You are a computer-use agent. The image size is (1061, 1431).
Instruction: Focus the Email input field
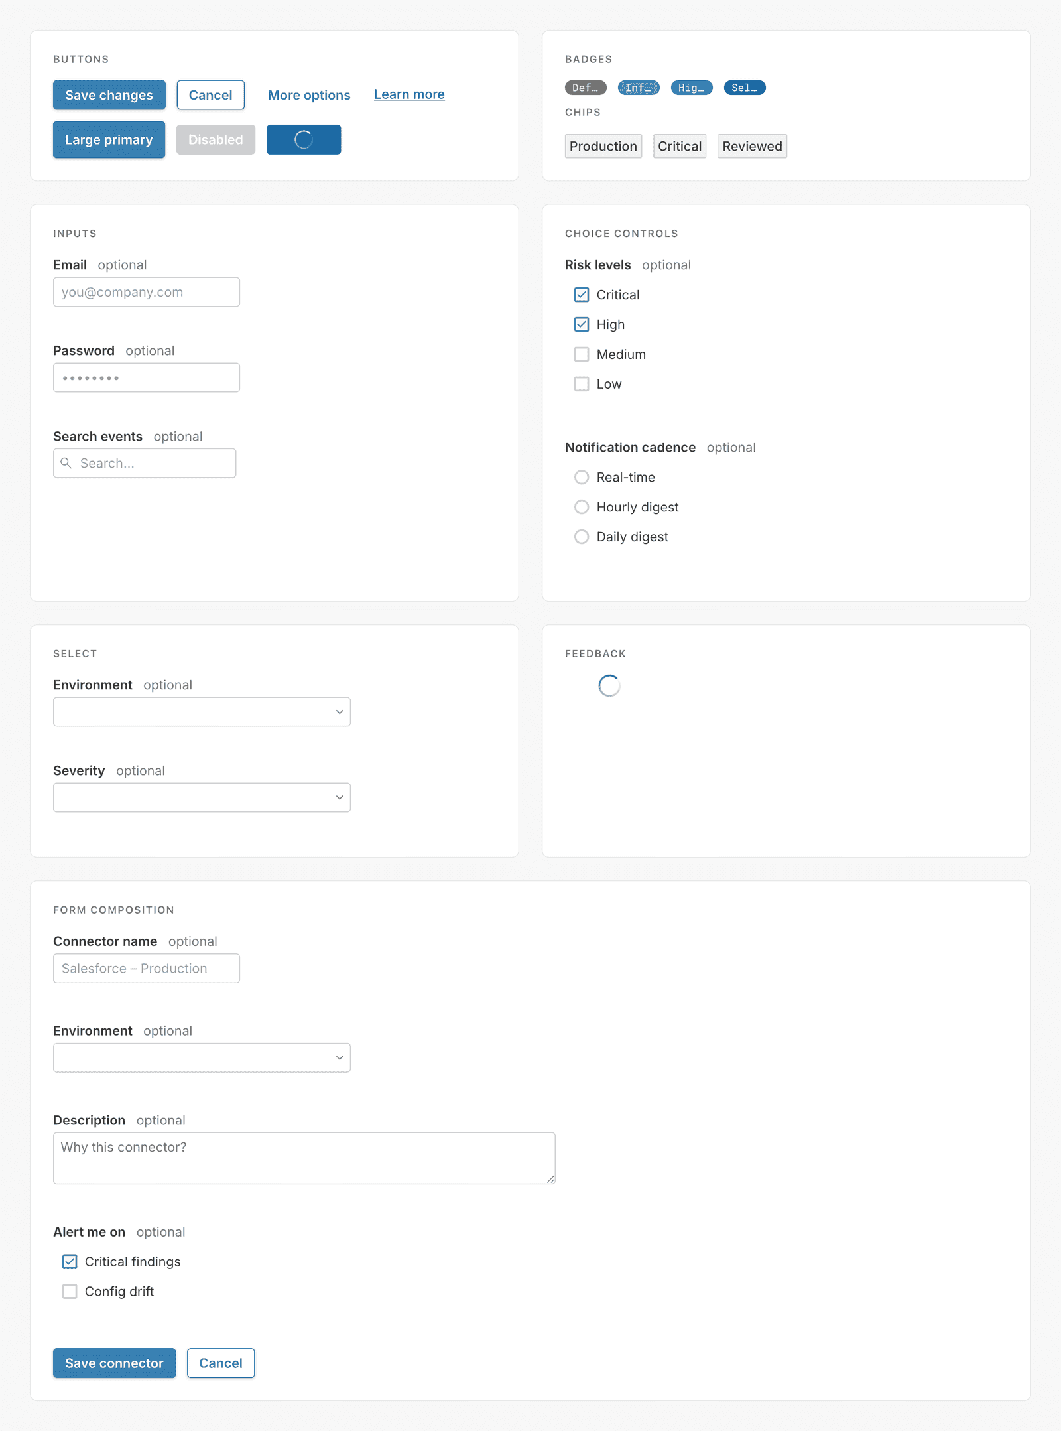tap(147, 292)
